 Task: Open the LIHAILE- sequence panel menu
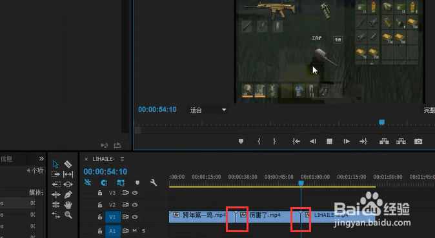pyautogui.click(x=122, y=159)
